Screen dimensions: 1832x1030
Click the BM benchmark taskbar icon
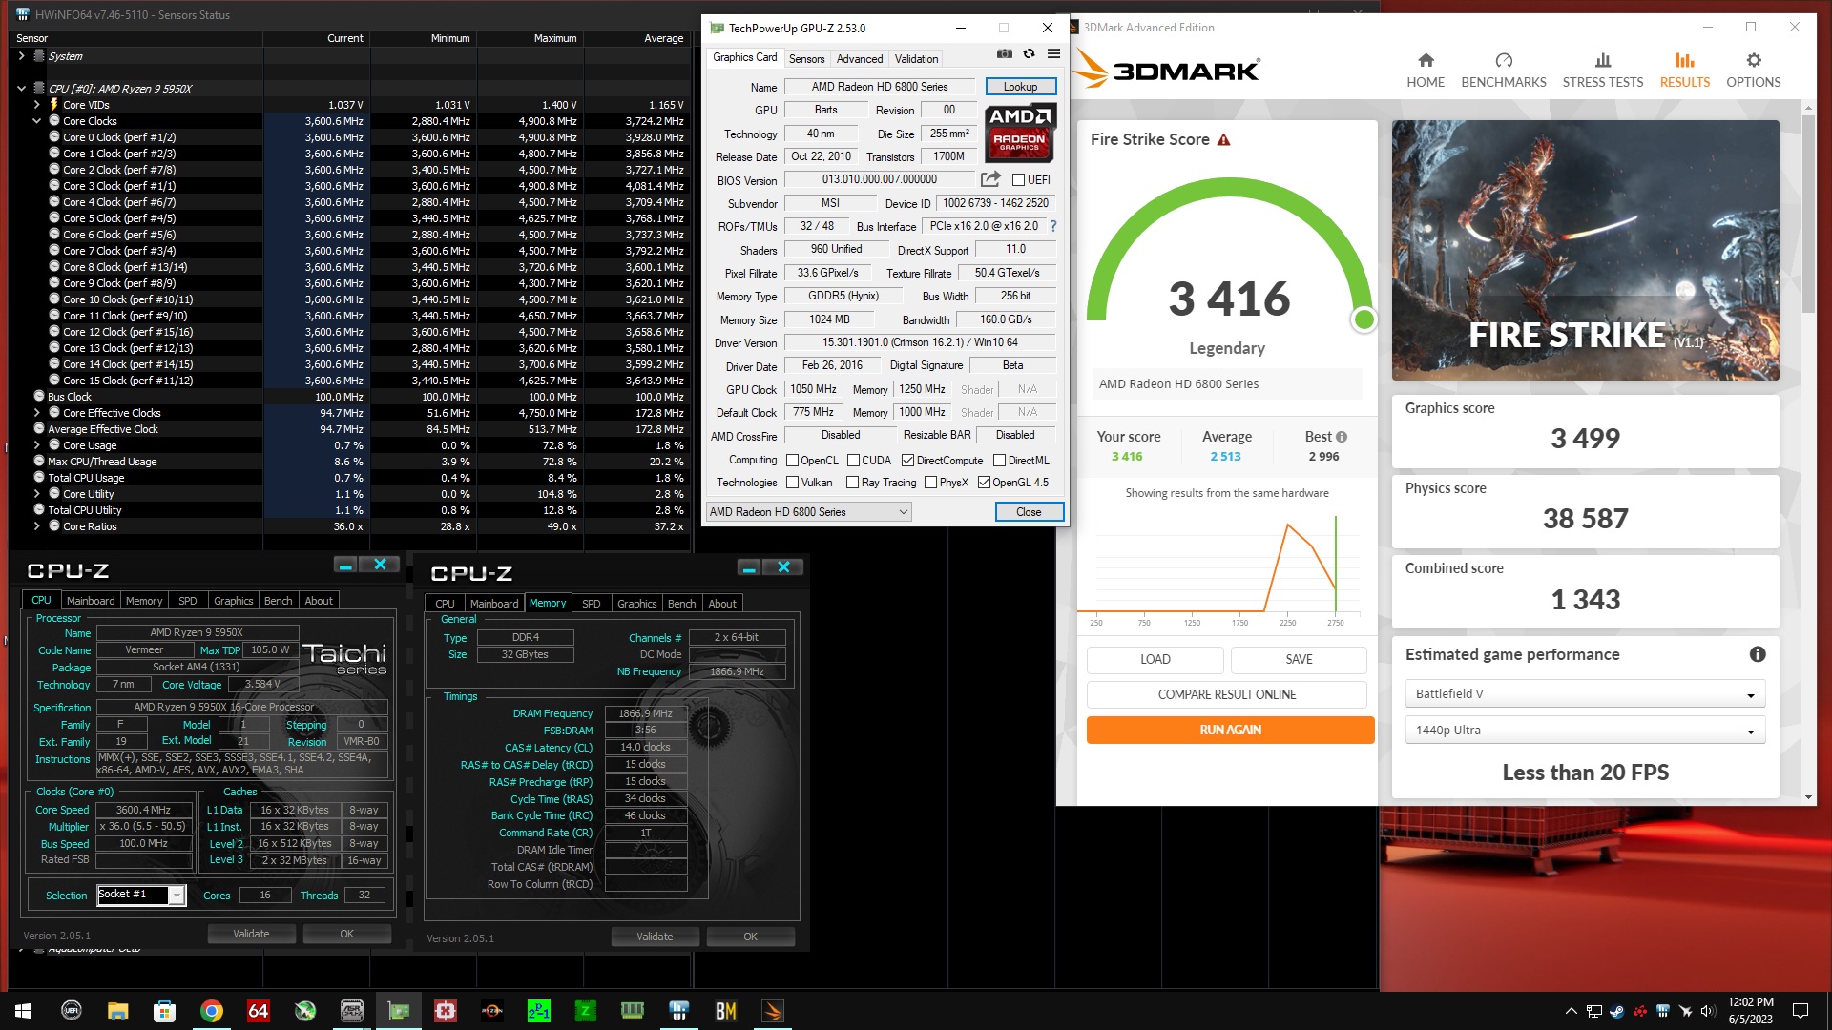point(726,1011)
